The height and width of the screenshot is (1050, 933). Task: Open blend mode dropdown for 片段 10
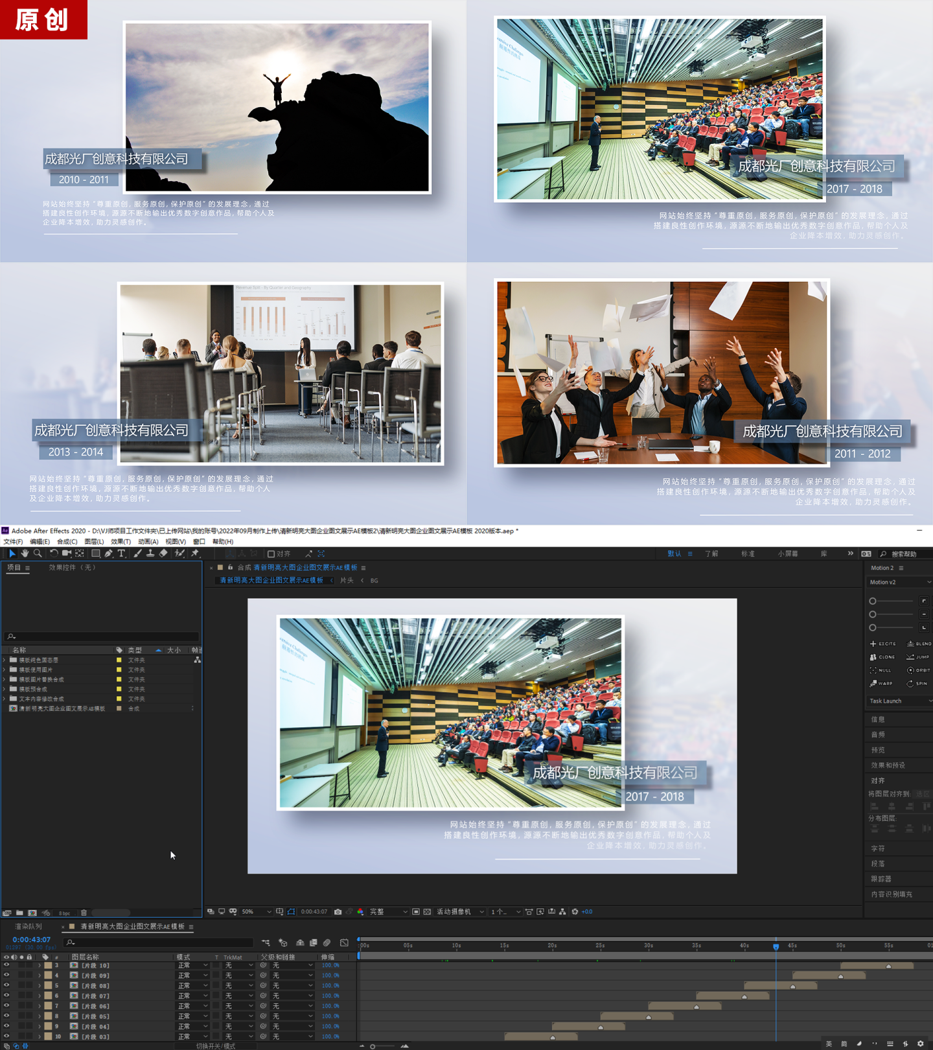(192, 966)
